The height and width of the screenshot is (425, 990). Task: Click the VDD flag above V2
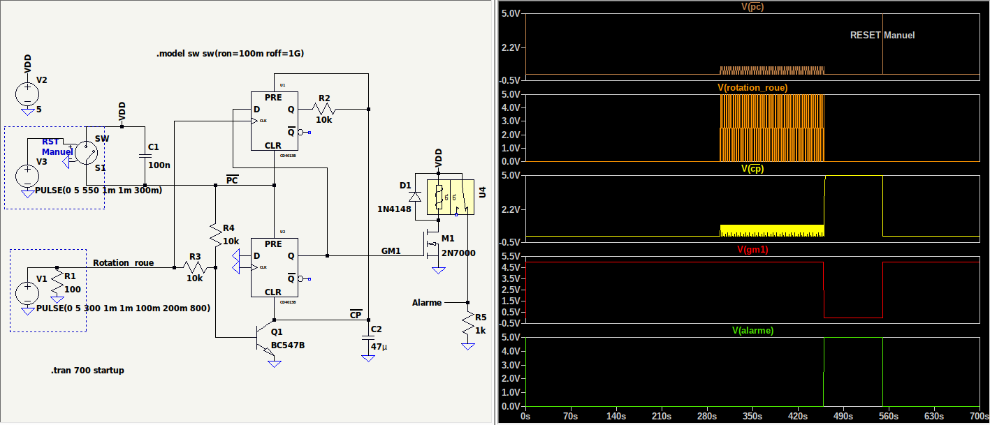click(x=27, y=64)
